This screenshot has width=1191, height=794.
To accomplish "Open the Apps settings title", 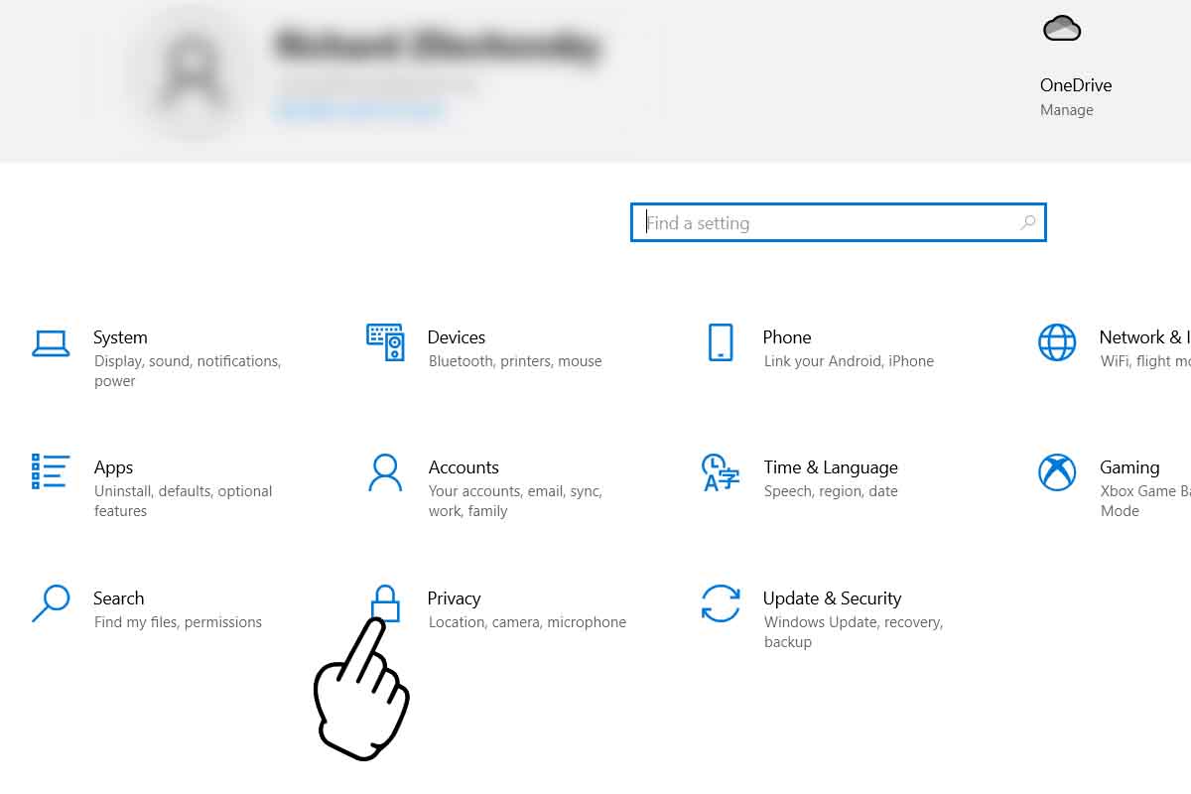I will point(113,467).
